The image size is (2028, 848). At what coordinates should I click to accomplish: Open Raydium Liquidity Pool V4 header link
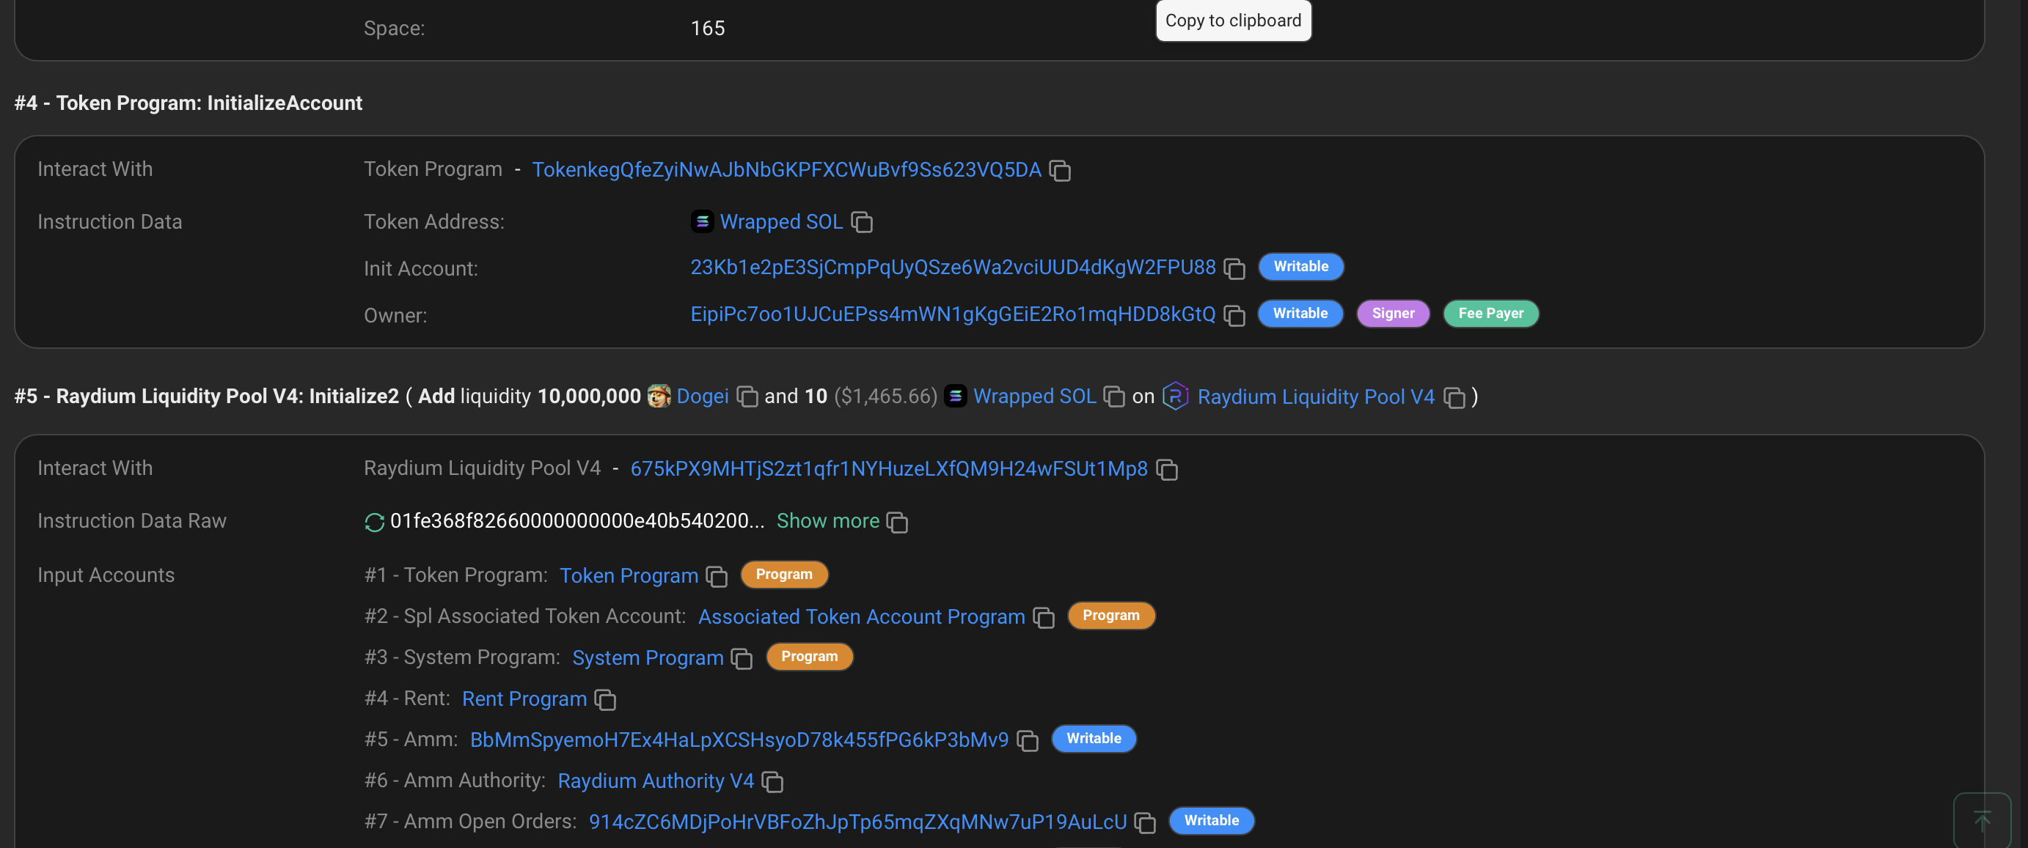(1316, 397)
